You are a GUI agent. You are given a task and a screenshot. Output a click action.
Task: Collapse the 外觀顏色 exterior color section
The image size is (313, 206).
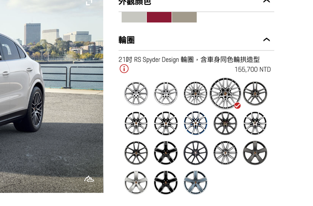[266, 1]
